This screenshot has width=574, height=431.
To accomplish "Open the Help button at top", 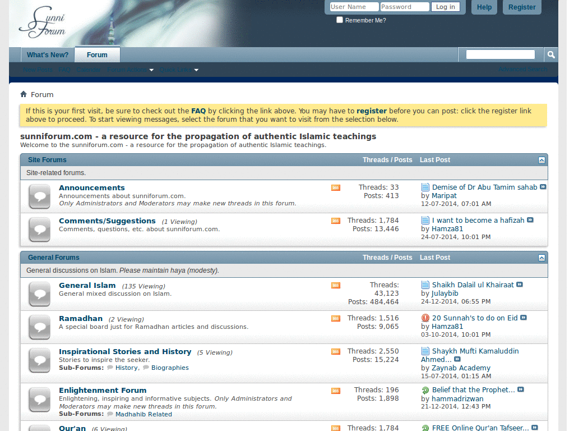I will (484, 7).
